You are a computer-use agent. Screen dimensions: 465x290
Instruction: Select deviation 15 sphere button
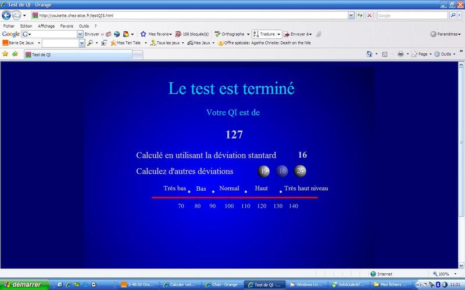tap(264, 171)
